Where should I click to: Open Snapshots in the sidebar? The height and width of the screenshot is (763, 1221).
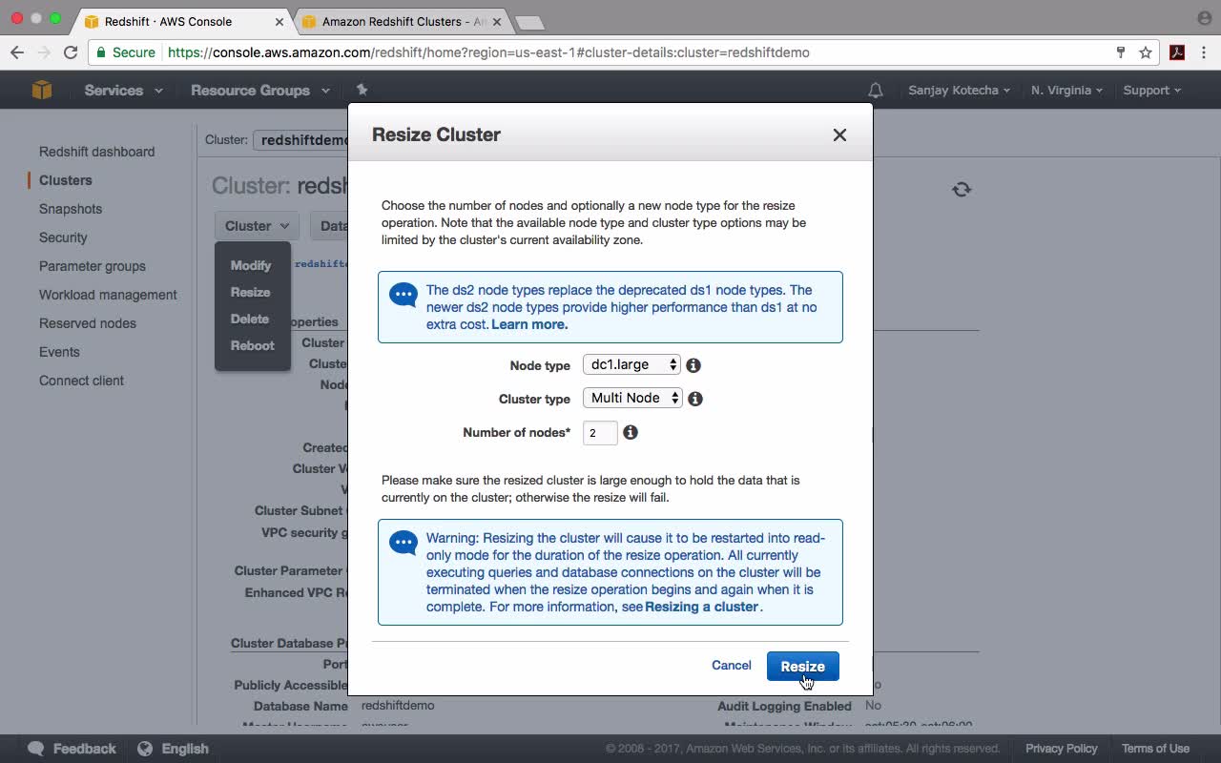[71, 209]
